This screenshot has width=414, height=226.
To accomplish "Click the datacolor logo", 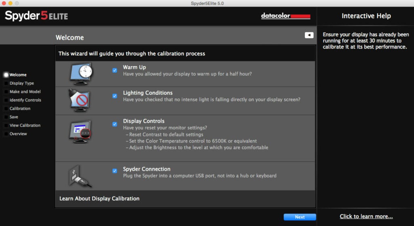I will pos(286,16).
